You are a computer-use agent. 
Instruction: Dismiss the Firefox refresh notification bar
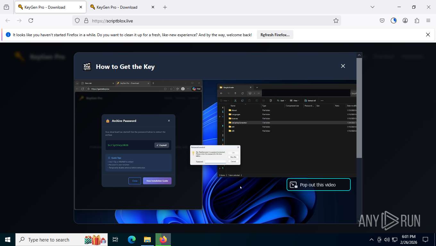428,35
